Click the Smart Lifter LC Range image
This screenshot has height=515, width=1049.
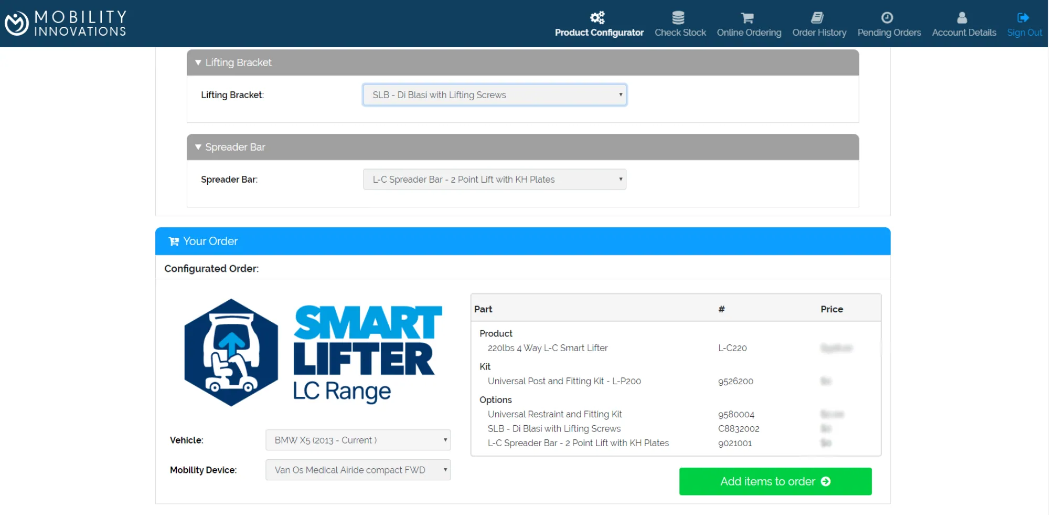coord(313,353)
